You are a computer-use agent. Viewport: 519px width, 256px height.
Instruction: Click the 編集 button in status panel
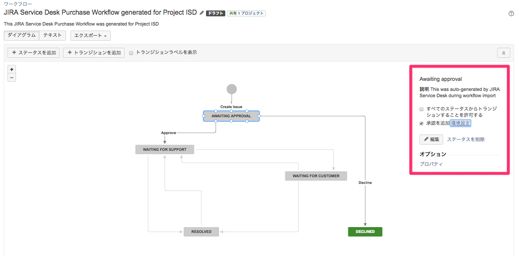[431, 140]
